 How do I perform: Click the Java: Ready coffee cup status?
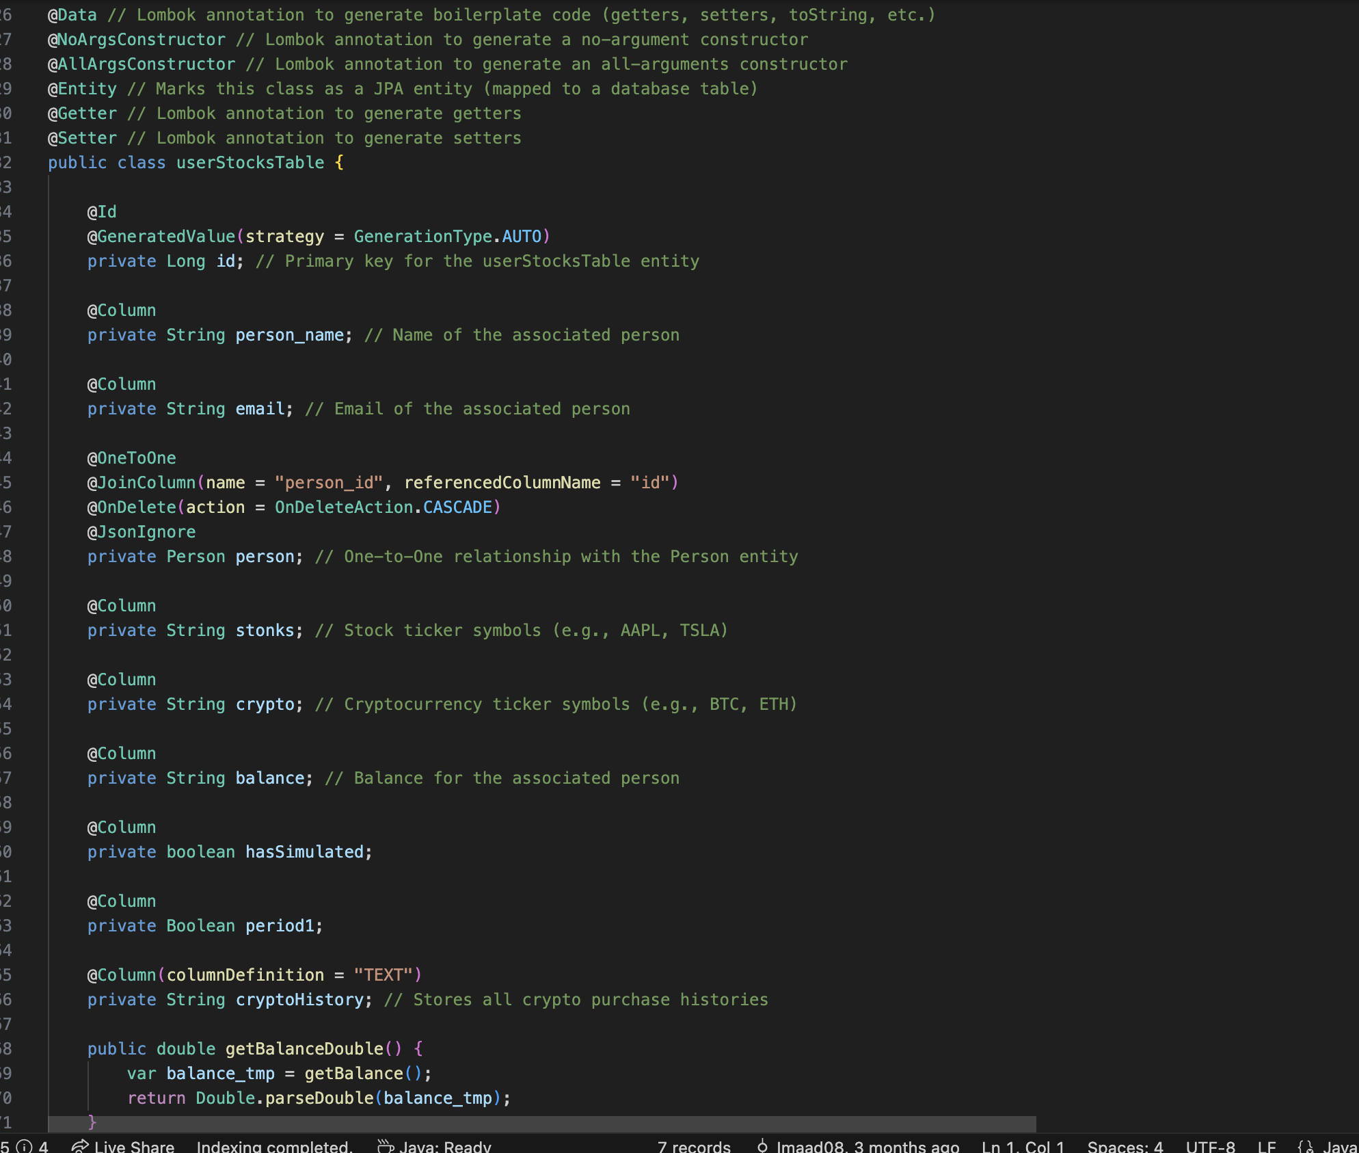click(386, 1147)
